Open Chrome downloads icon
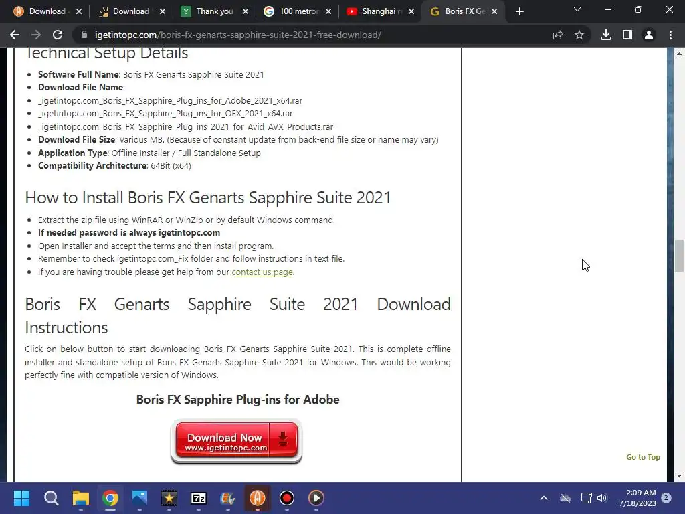This screenshot has height=514, width=685. tap(605, 35)
